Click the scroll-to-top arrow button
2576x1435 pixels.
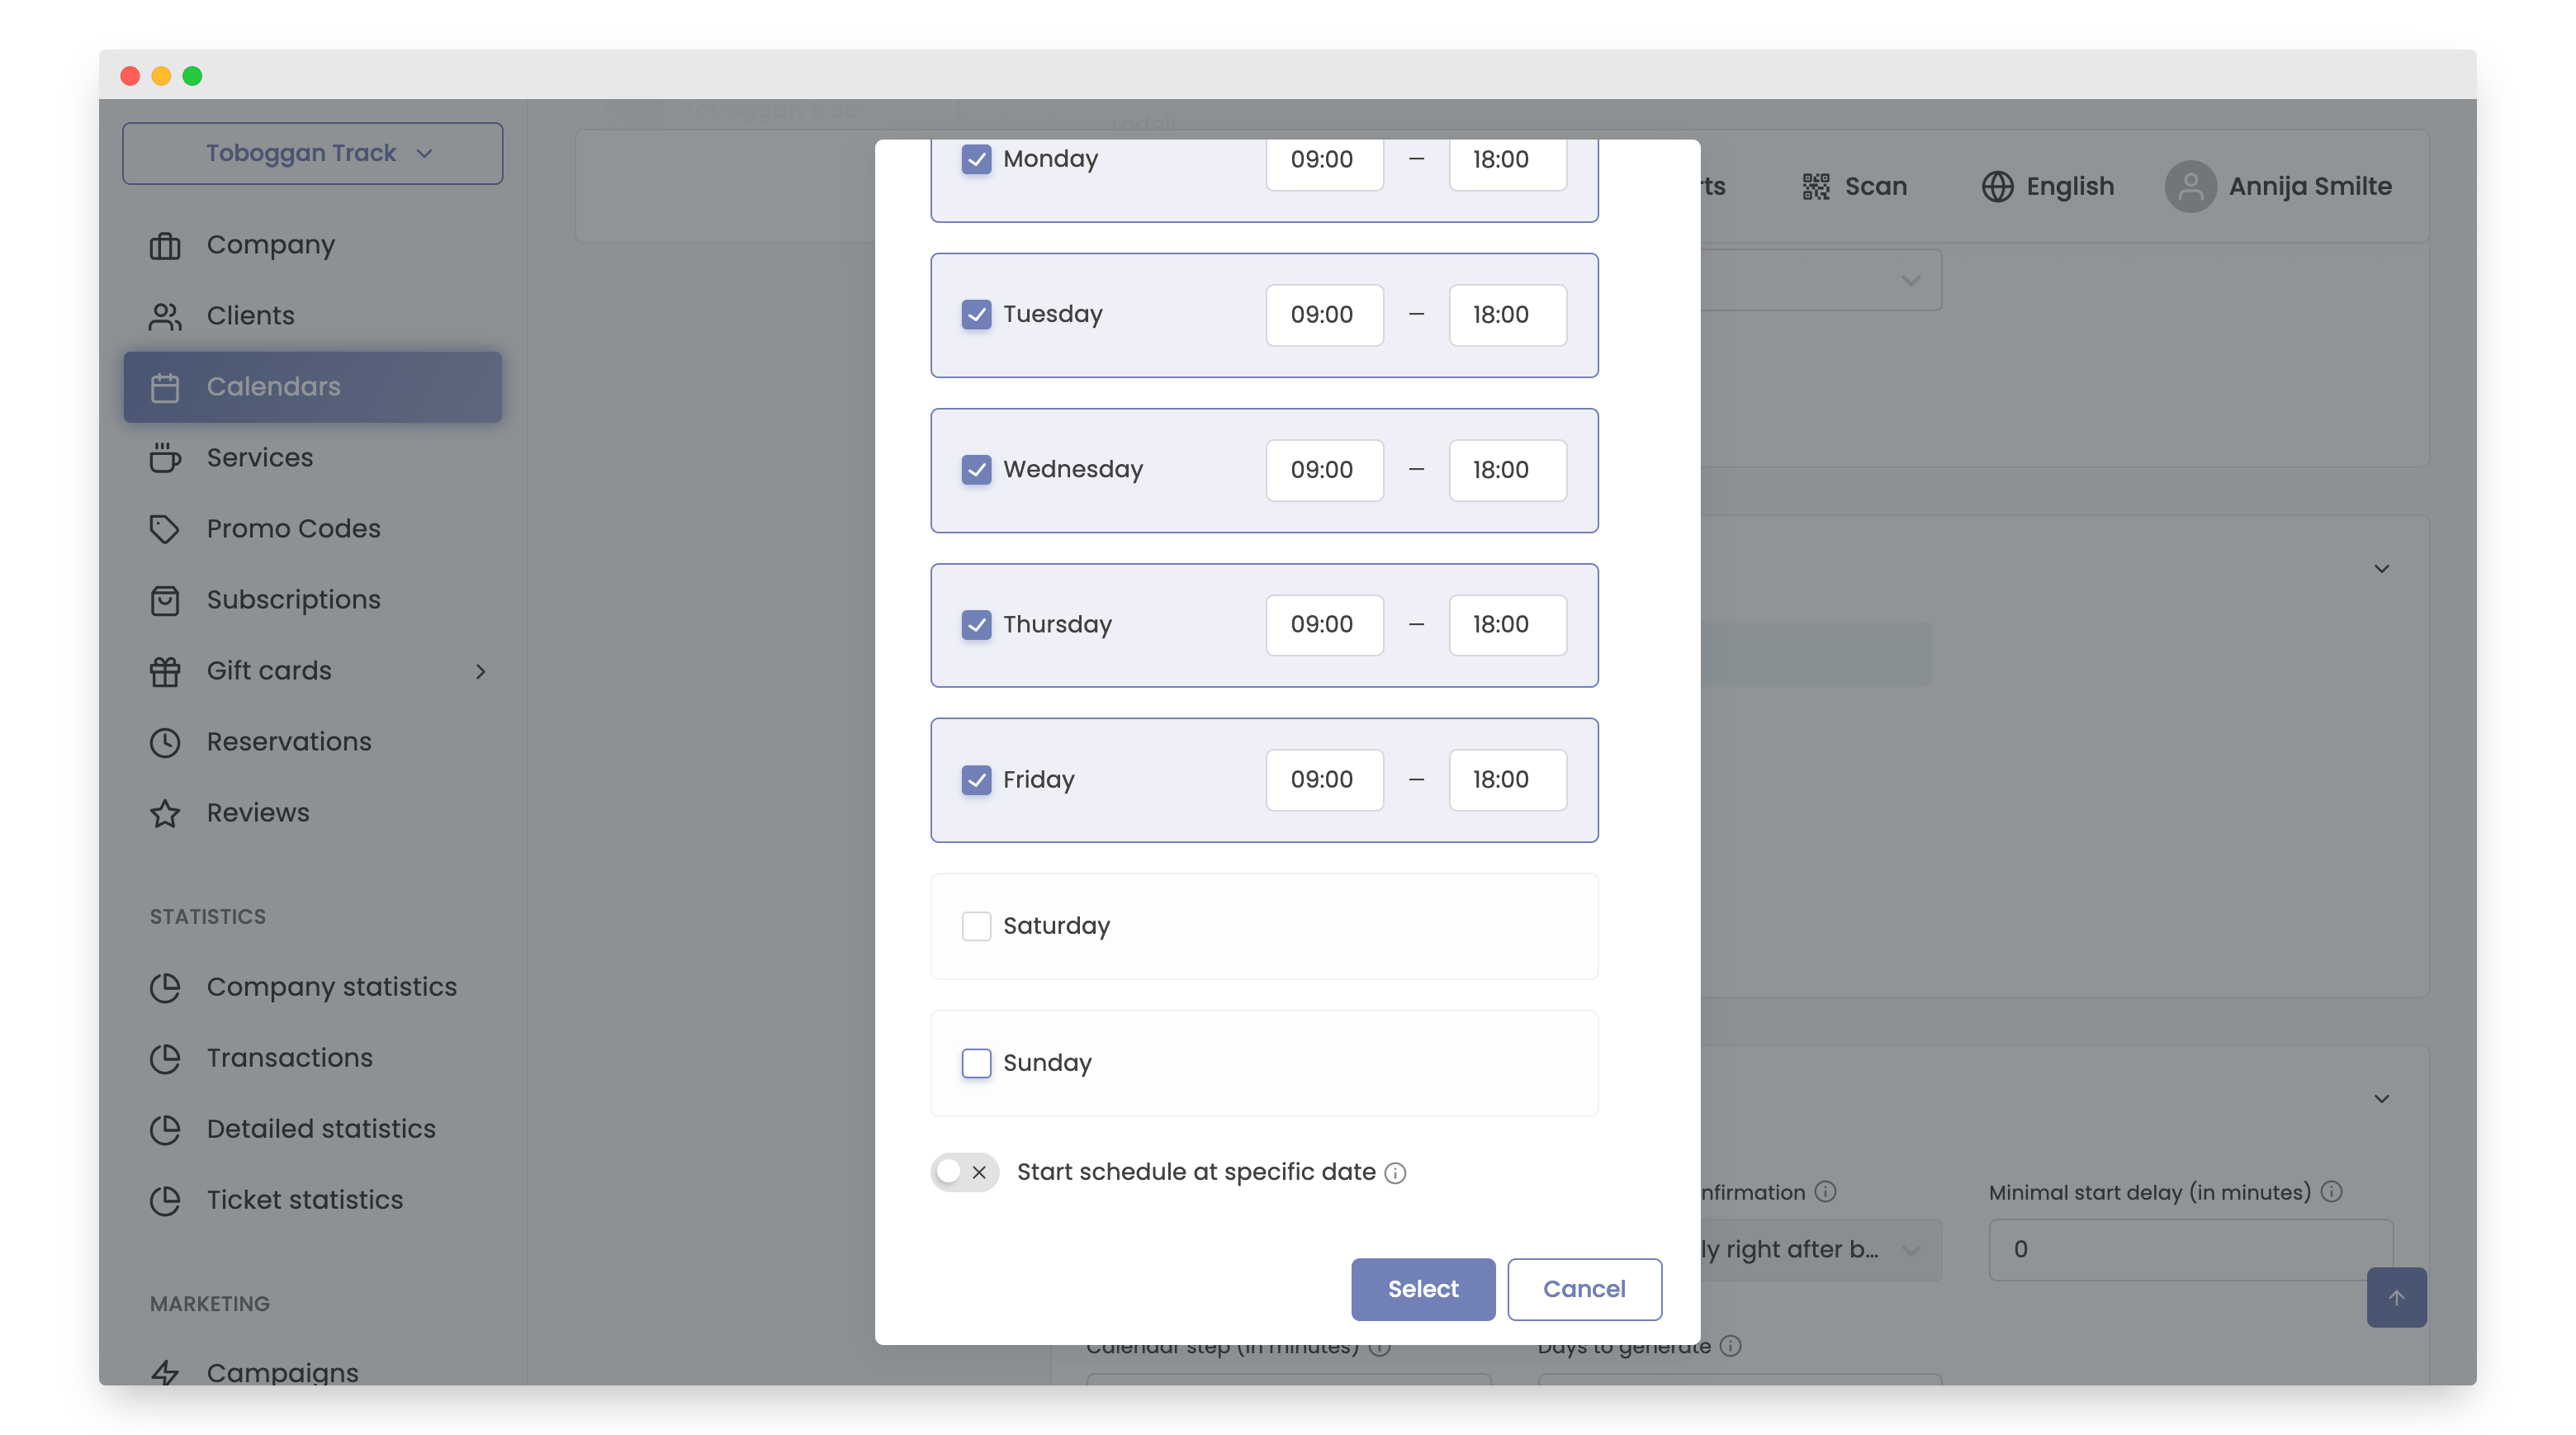click(2396, 1297)
